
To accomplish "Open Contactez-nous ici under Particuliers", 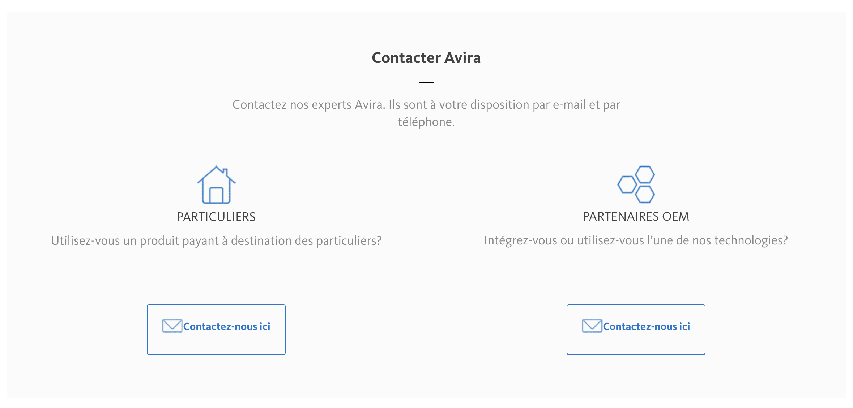I will (216, 330).
